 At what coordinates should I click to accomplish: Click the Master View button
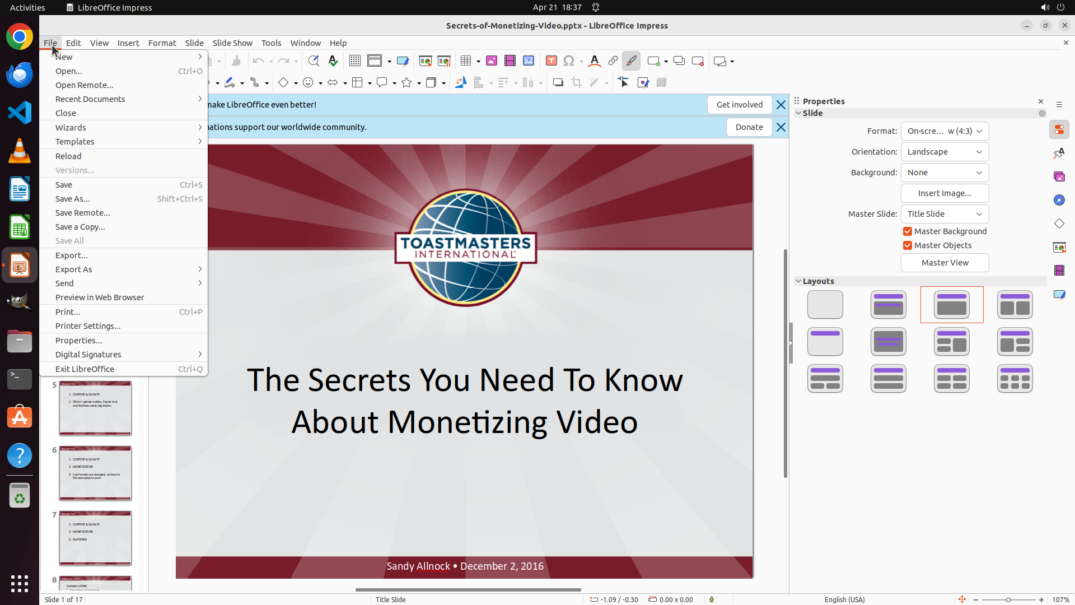pyautogui.click(x=945, y=263)
